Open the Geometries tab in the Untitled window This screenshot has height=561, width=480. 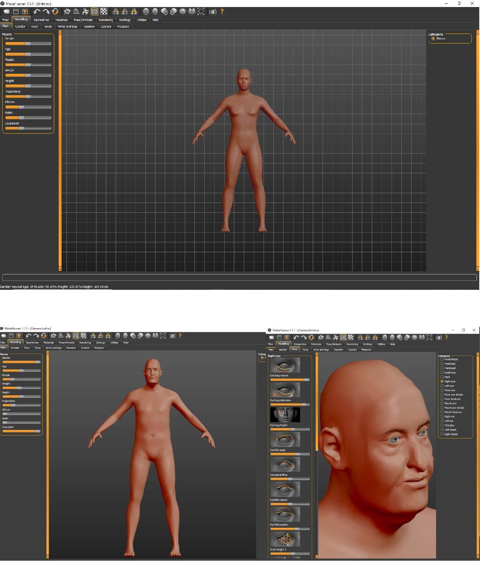pyautogui.click(x=41, y=20)
